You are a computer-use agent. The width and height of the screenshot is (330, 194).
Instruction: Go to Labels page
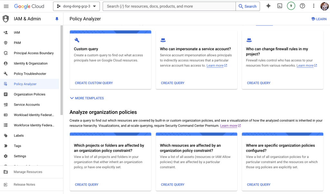pyautogui.click(x=19, y=135)
